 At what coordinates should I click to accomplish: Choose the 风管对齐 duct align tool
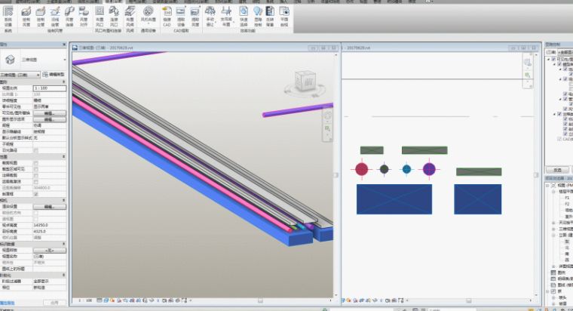click(x=84, y=16)
